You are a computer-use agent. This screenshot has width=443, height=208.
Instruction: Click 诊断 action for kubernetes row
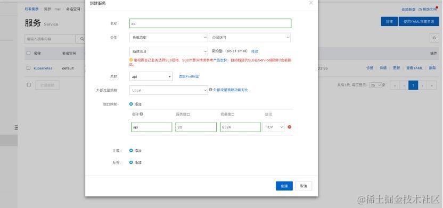point(370,68)
